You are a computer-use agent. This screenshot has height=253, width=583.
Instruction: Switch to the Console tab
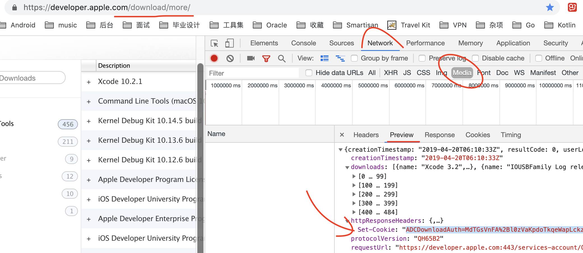click(x=304, y=43)
